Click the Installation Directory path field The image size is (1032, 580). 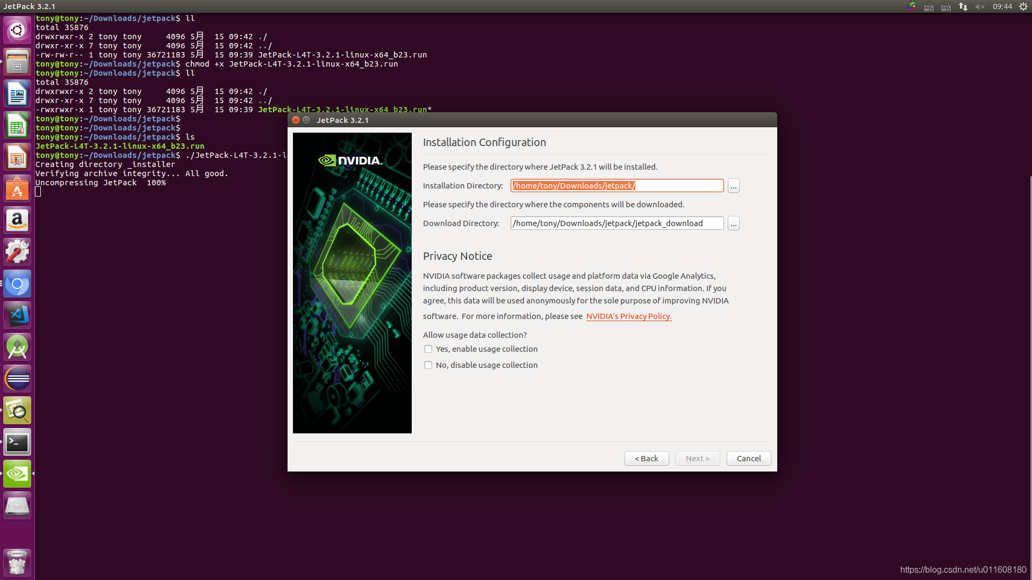pos(617,186)
